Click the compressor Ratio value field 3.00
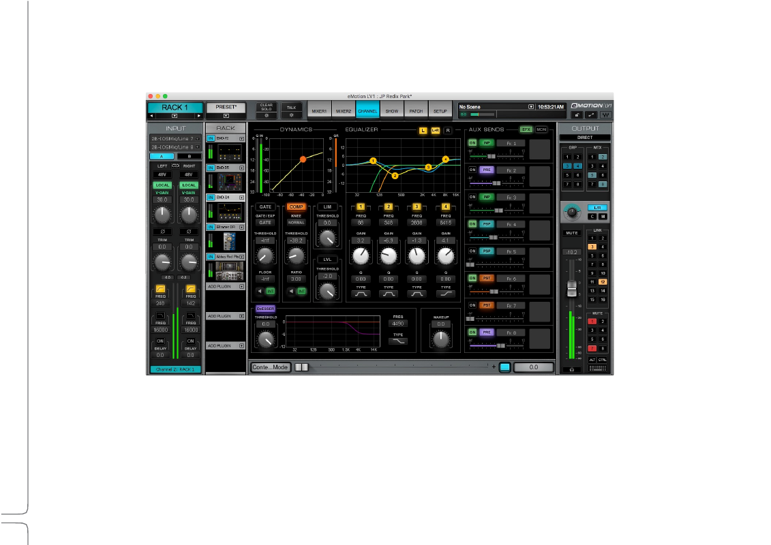Screen dimensions: 771x545 click(x=296, y=279)
